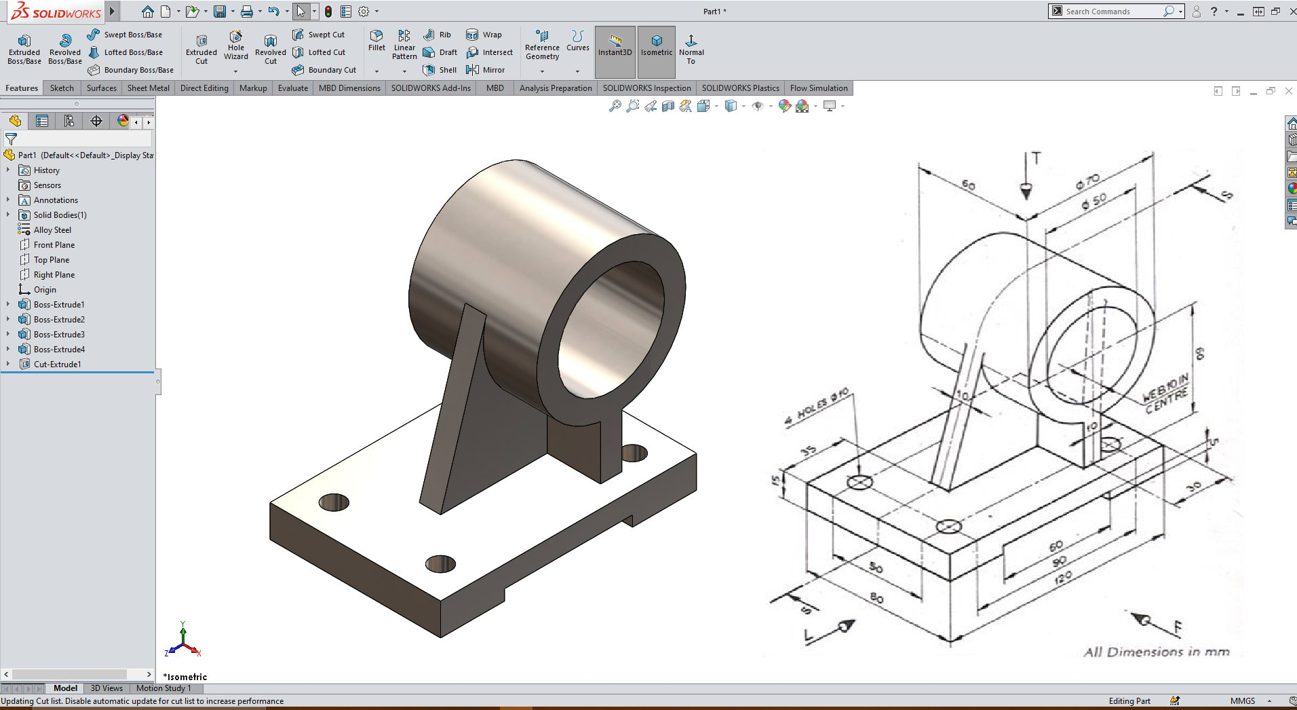1297x710 pixels.
Task: Open the Edit Appearance color ball
Action: point(785,106)
